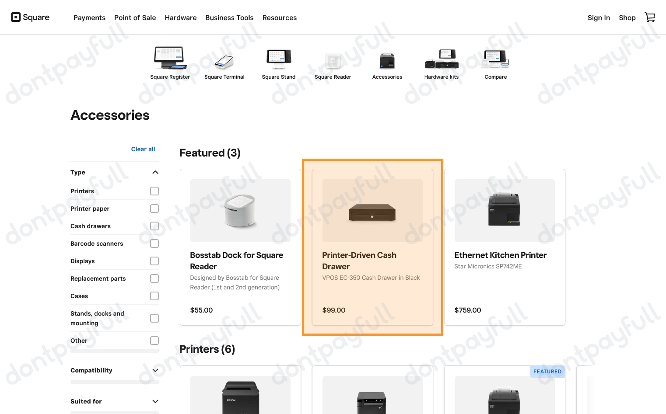This screenshot has height=414, width=666.
Task: Expand the Suited for section
Action: tap(155, 401)
